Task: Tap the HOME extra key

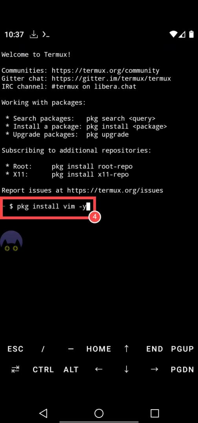Action: 99,349
